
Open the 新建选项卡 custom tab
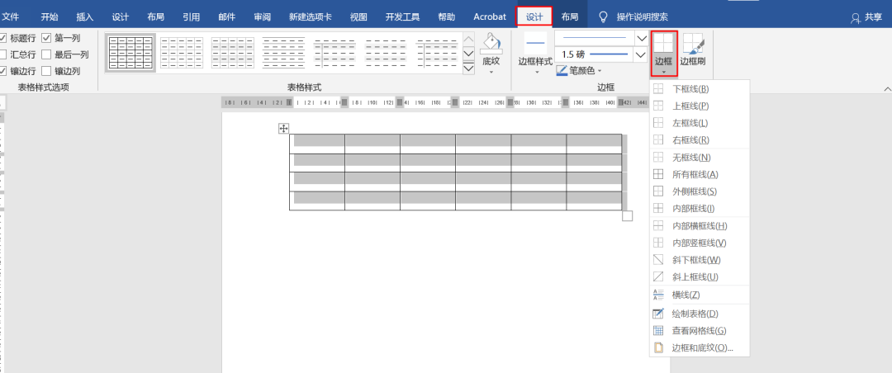click(310, 17)
